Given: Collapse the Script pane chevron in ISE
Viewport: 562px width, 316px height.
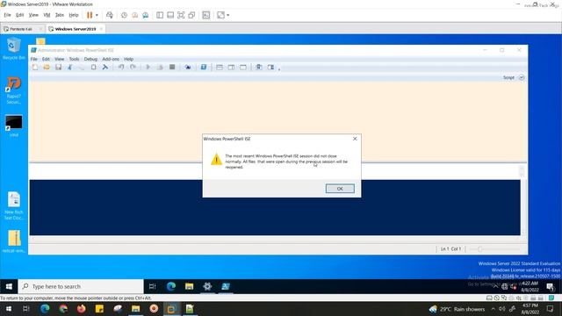Looking at the screenshot, I should (x=522, y=77).
